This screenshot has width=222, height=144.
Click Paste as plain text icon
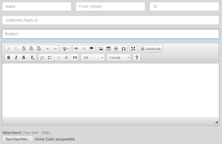[31, 49]
